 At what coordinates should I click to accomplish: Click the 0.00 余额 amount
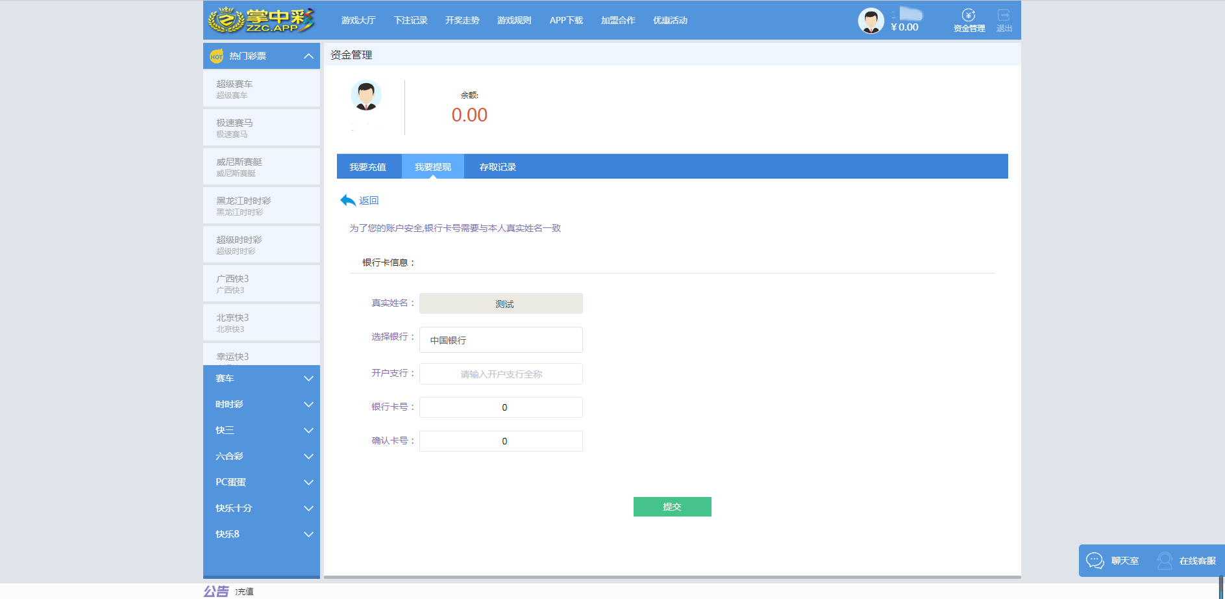pyautogui.click(x=469, y=115)
